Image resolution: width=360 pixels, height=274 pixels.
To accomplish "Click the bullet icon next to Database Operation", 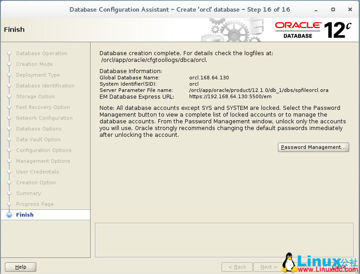I will (9, 53).
